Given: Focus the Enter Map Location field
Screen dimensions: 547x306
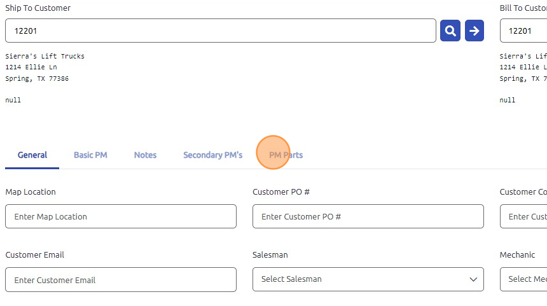Looking at the screenshot, I should (x=121, y=216).
